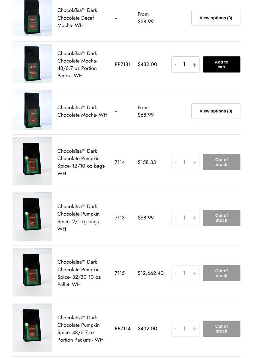Click plus for Pumpkin Spice 12/10 oz bags

tap(194, 162)
